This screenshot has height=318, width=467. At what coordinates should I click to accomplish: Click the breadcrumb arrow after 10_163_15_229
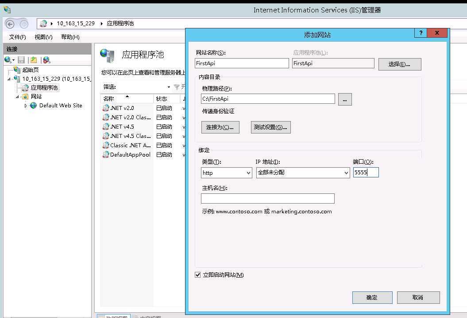(x=101, y=24)
